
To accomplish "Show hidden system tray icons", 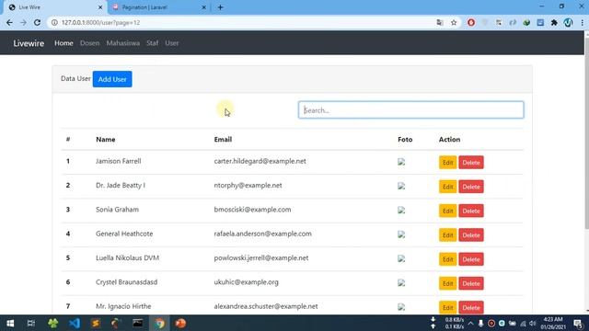I will point(470,323).
